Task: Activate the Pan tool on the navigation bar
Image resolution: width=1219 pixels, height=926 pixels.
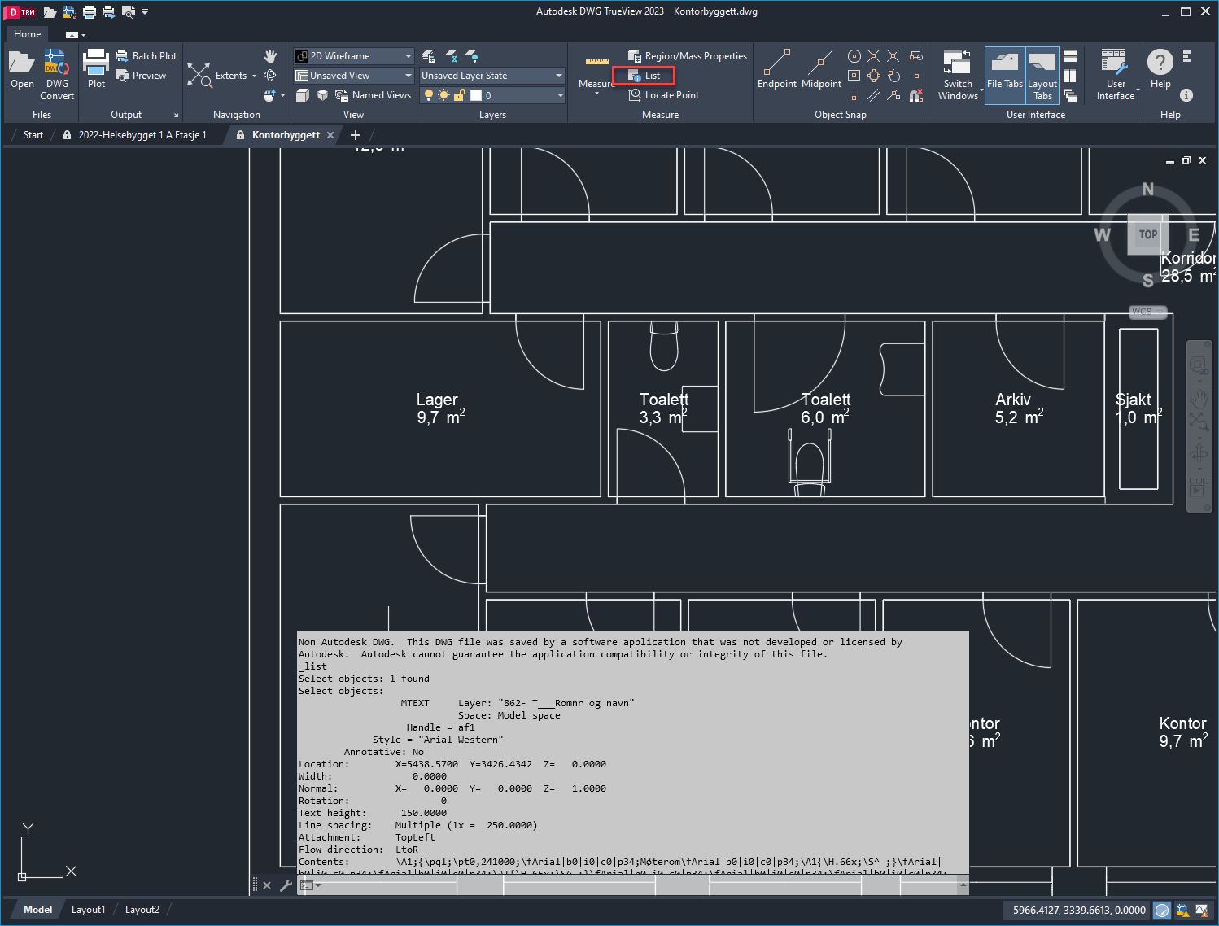Action: (270, 55)
